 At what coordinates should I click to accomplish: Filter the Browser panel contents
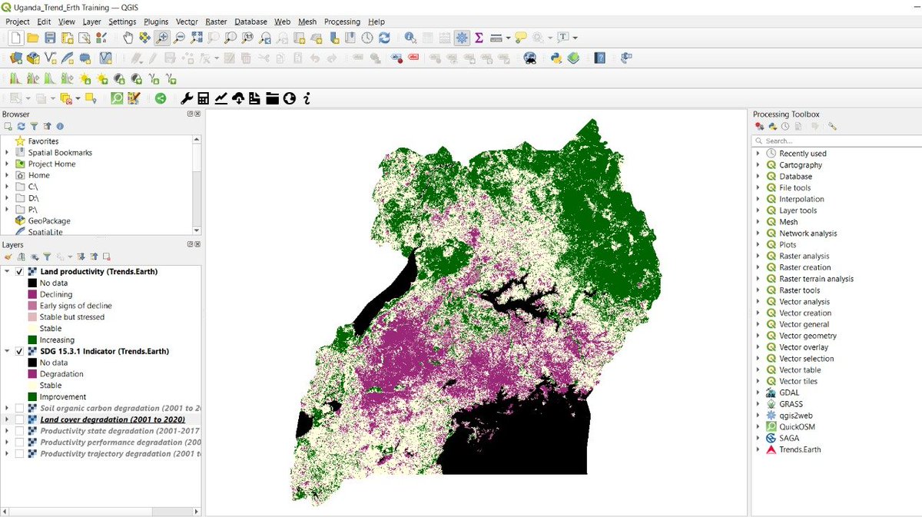(34, 127)
